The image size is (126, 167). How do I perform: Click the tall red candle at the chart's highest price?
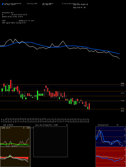(11, 84)
